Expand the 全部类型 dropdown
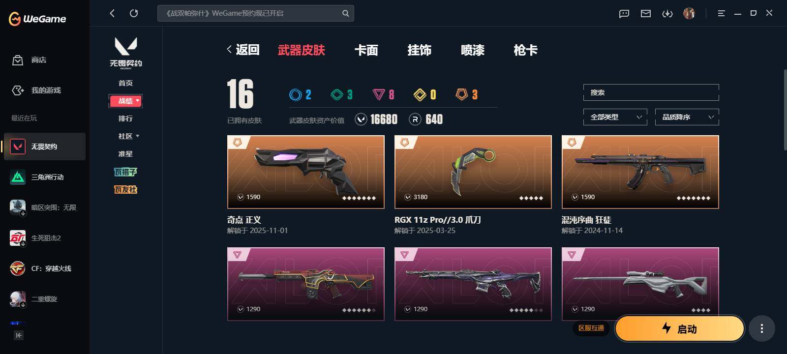The height and width of the screenshot is (354, 787). click(615, 117)
